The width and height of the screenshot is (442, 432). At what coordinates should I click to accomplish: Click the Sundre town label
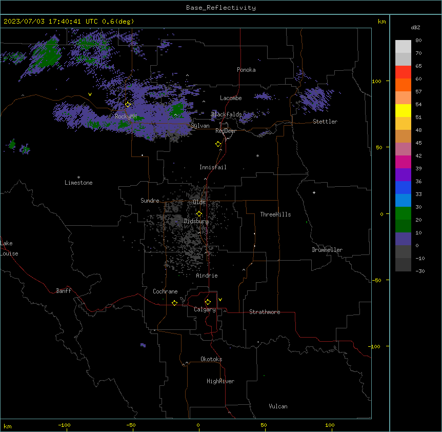coord(150,201)
